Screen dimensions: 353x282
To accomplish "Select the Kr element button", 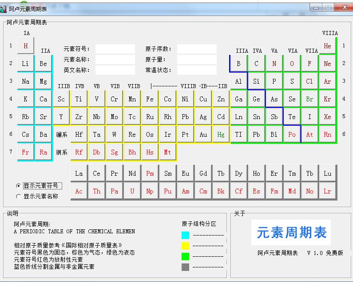I will (328, 99).
